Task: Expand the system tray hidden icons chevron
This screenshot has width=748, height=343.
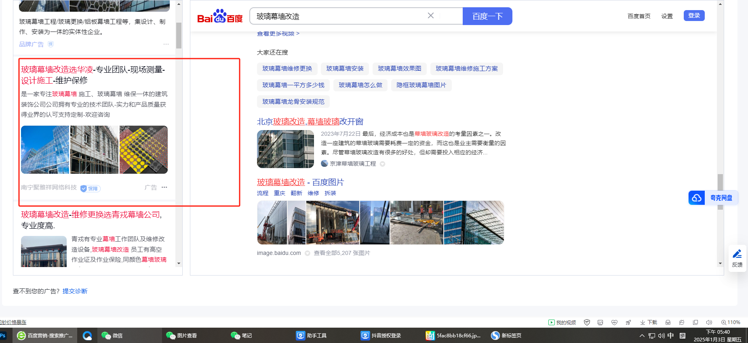Action: click(x=642, y=336)
